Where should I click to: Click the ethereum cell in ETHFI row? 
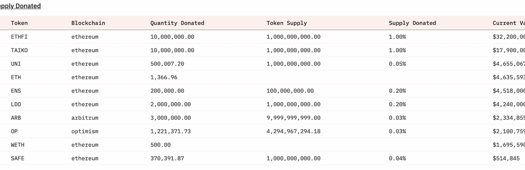tap(85, 37)
